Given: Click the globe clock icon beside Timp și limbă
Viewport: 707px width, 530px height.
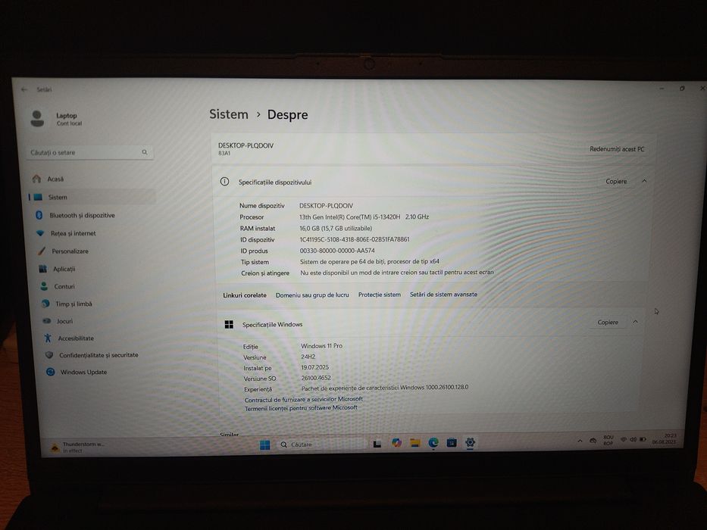Looking at the screenshot, I should tap(45, 304).
